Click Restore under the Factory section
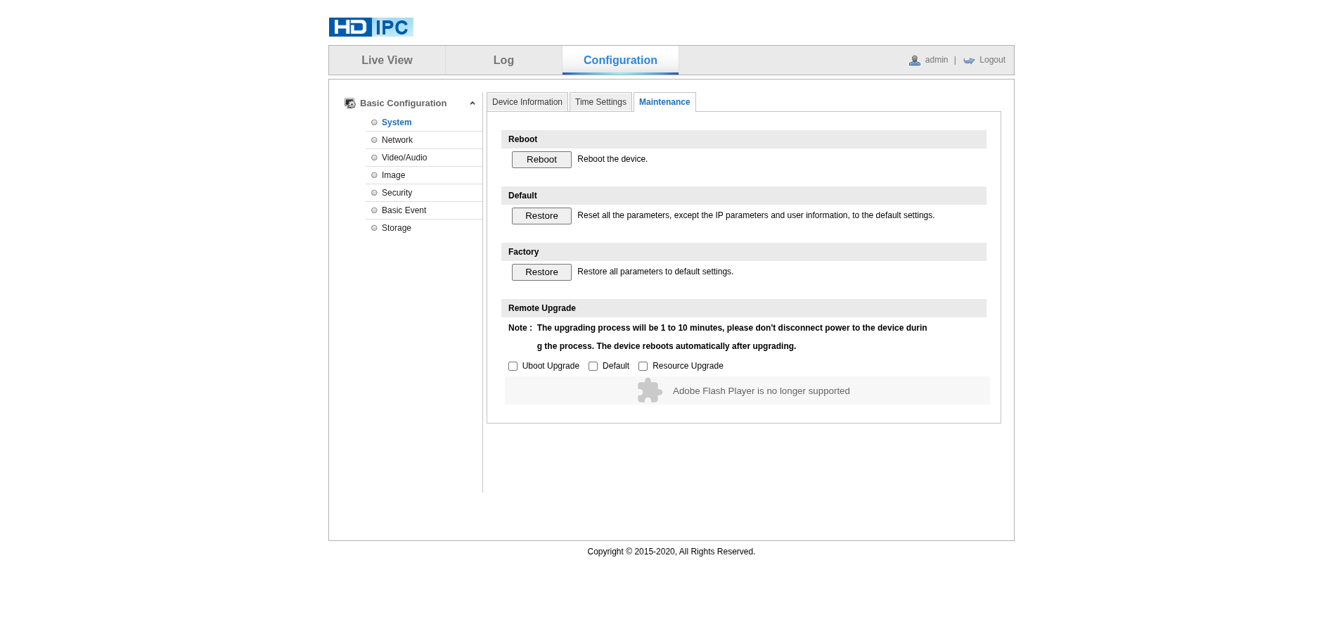 tap(541, 272)
